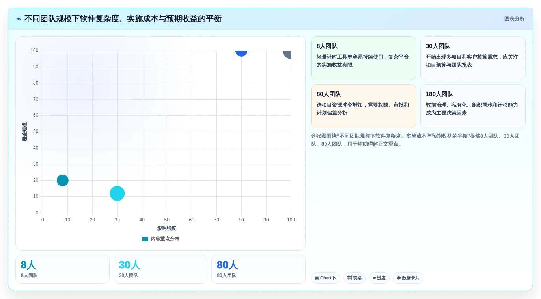Viewport: 541px width, 299px height.
Task: Click the 影响强度 x-axis label
Action: point(167,228)
